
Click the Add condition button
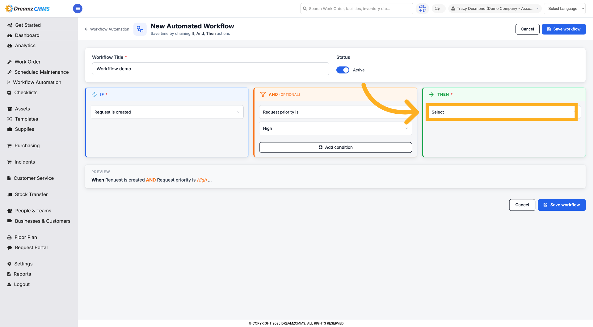[x=336, y=147]
